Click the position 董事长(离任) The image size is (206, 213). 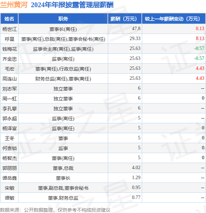(63, 29)
